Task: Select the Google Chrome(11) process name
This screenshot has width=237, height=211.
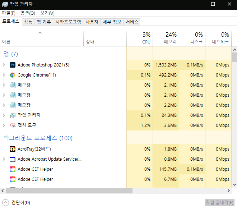Action: 37,75
